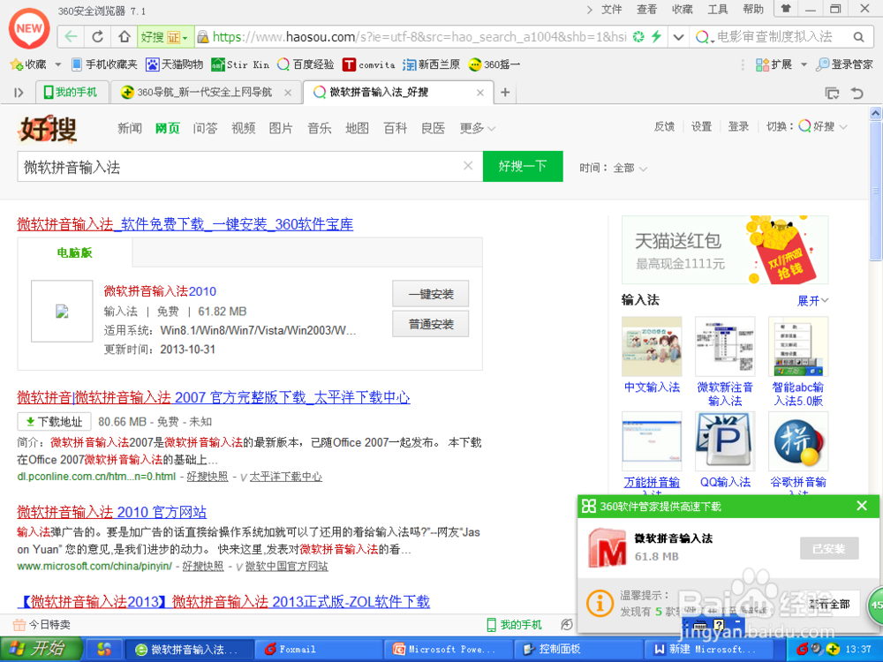Screen dimensions: 883x662
Task: Click the lightning speed mode icon
Action: click(658, 38)
